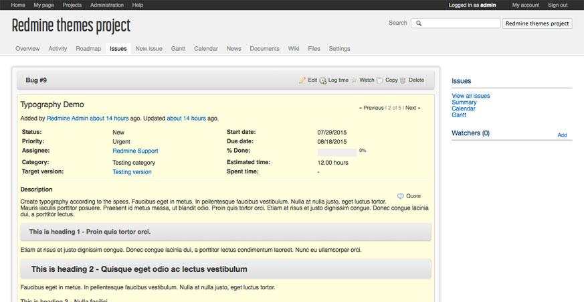The image size is (584, 302).
Task: Click the Copy pages icon
Action: point(379,80)
